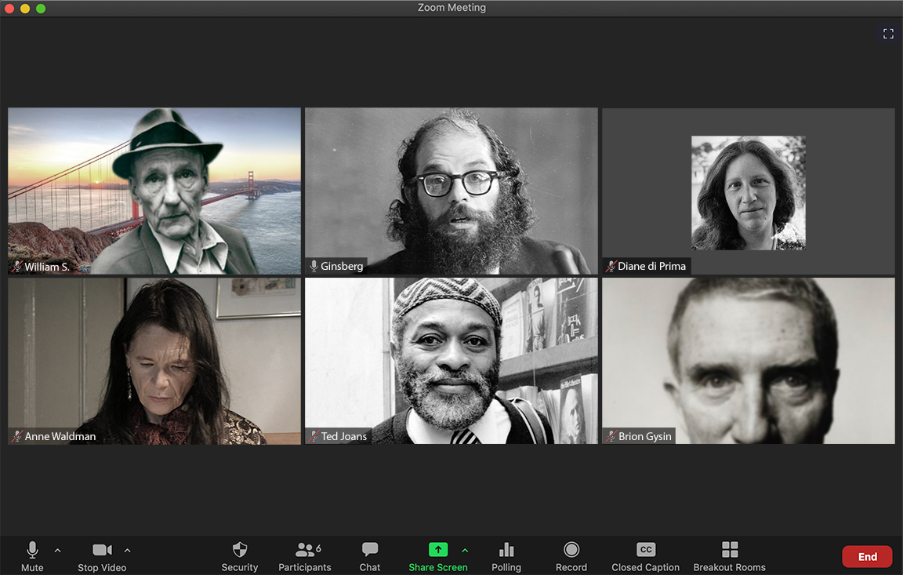Viewport: 903px width, 575px height.
Task: Launch a Polling session
Action: point(506,550)
